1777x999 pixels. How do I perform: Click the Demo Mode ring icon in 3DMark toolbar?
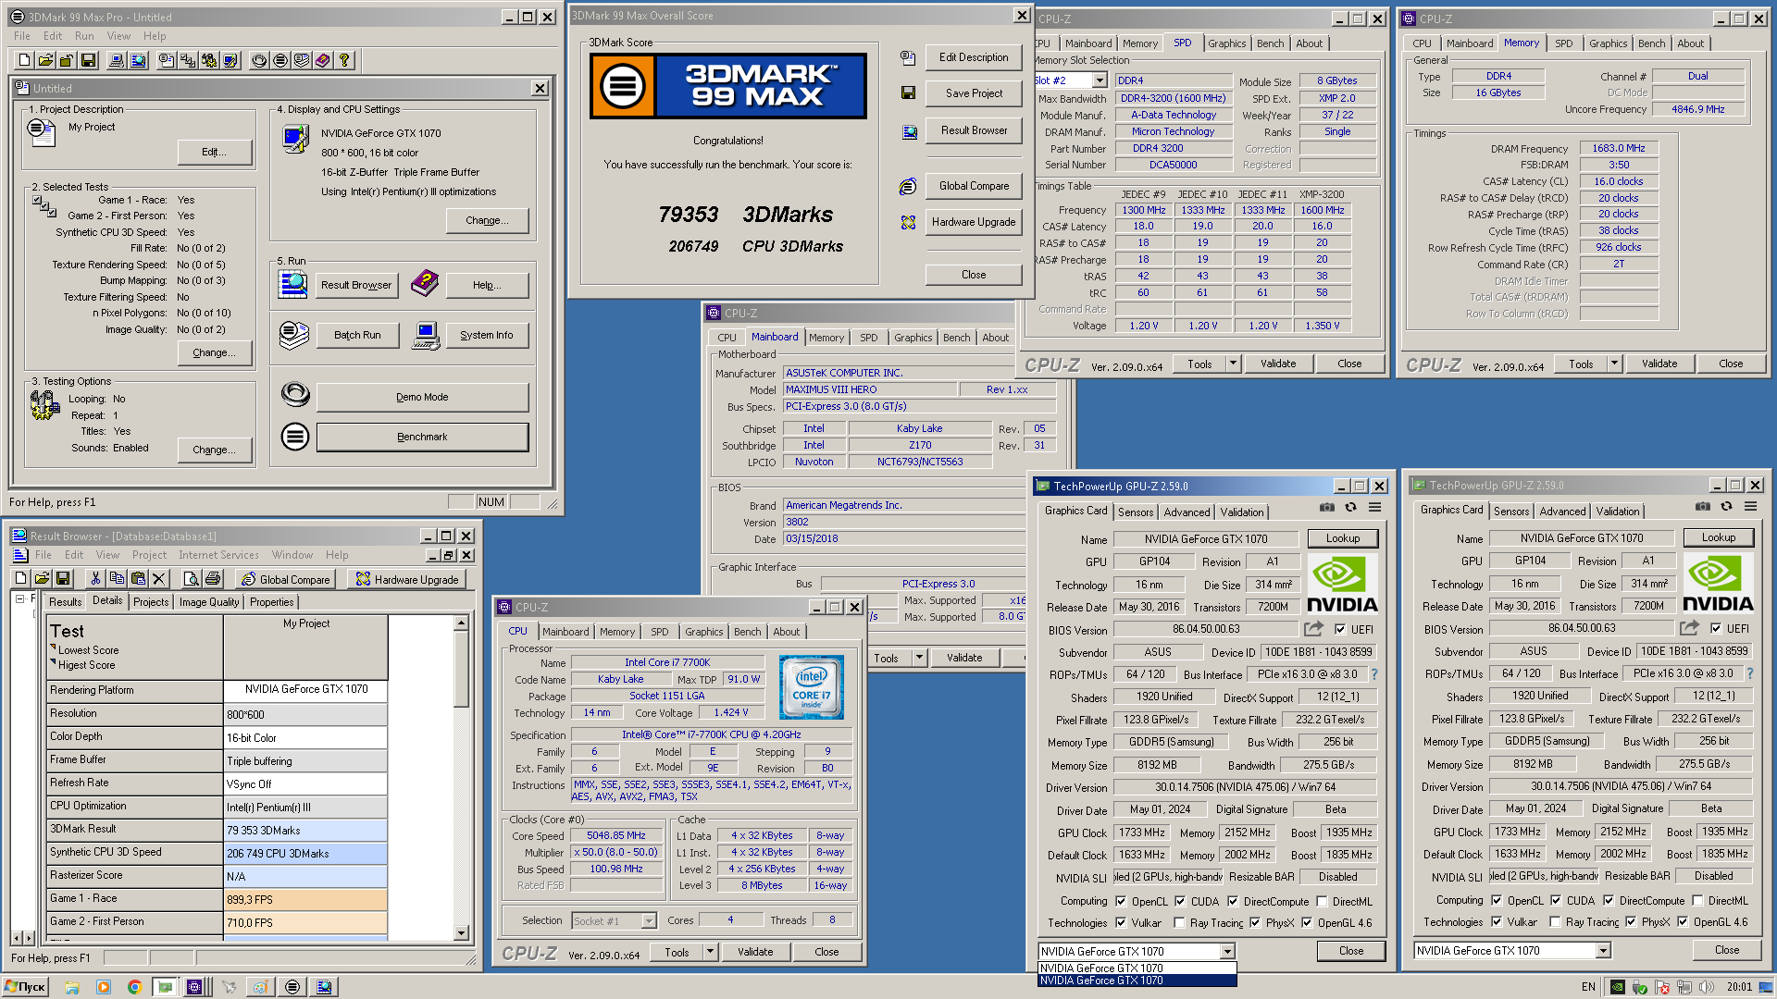coord(259,60)
